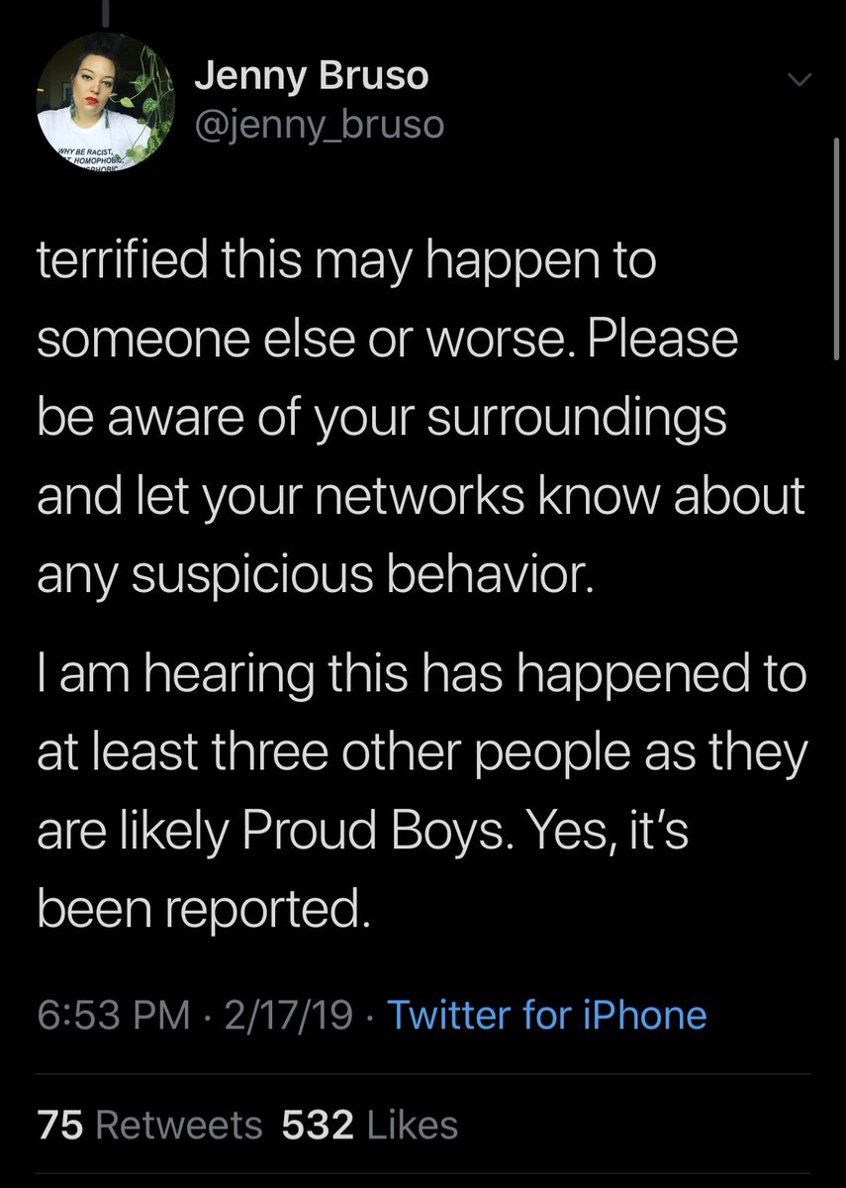Screen dimensions: 846x1188
Task: Tap the 'someone else or worse' line
Action: (x=387, y=342)
